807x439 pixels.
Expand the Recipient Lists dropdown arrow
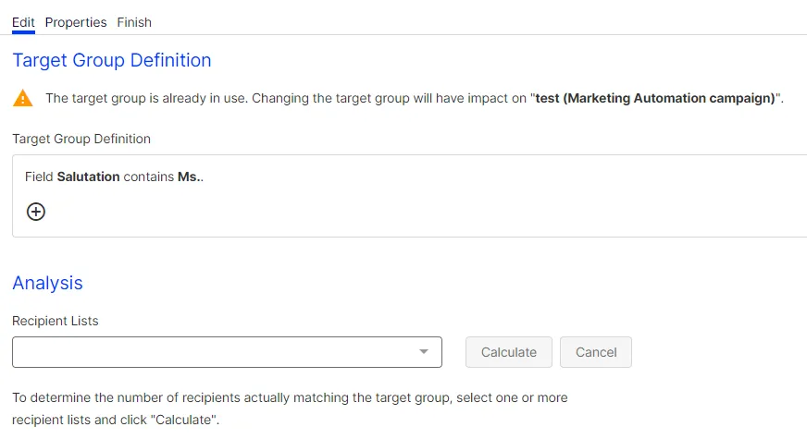click(424, 352)
